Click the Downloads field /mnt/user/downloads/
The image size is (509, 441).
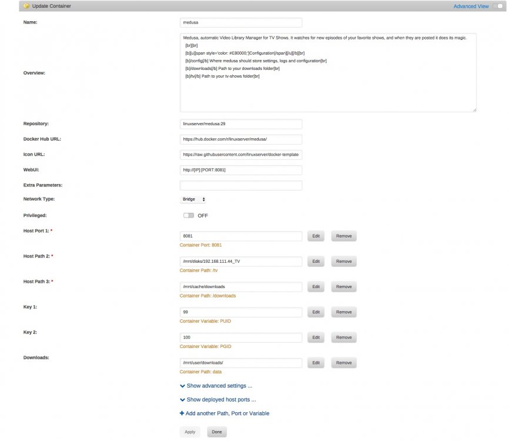point(241,363)
